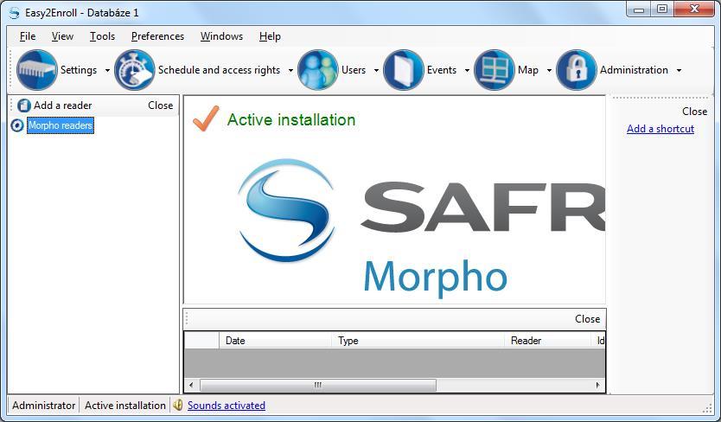Click the Date column header

pyautogui.click(x=275, y=341)
